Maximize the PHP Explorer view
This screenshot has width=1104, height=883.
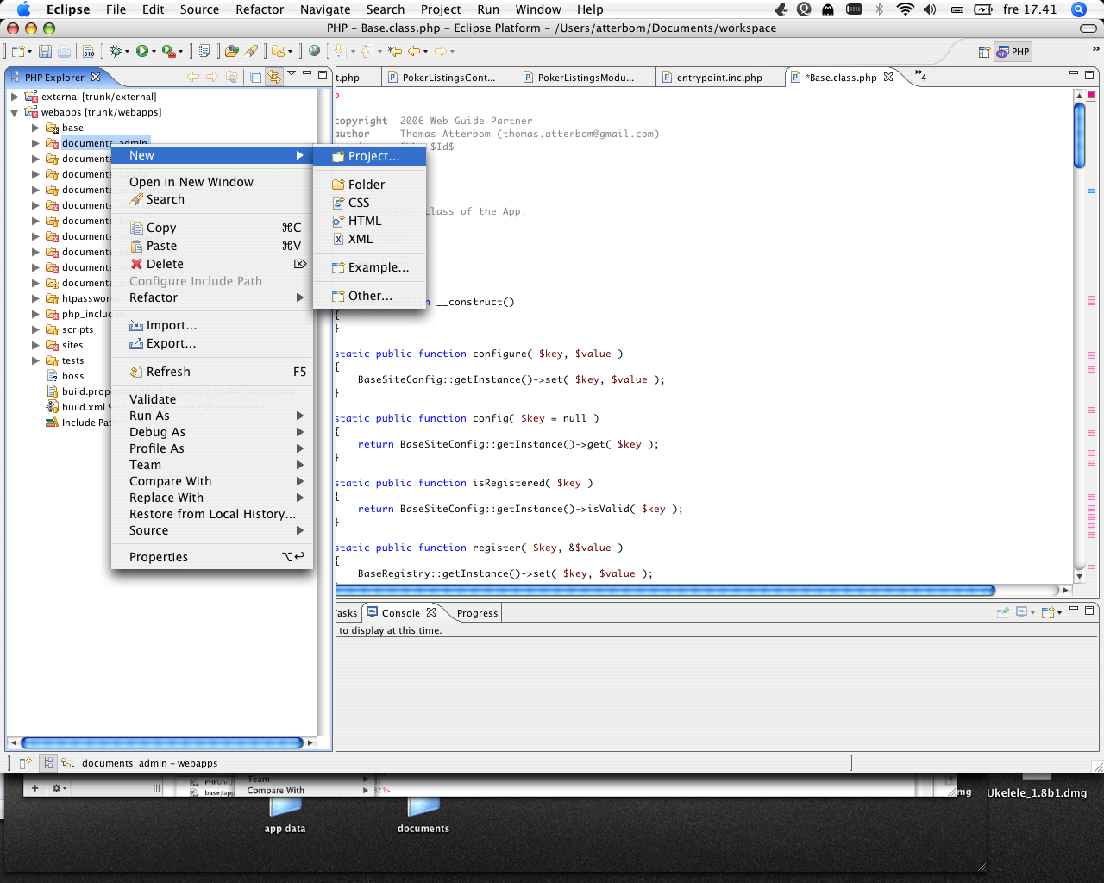point(323,74)
